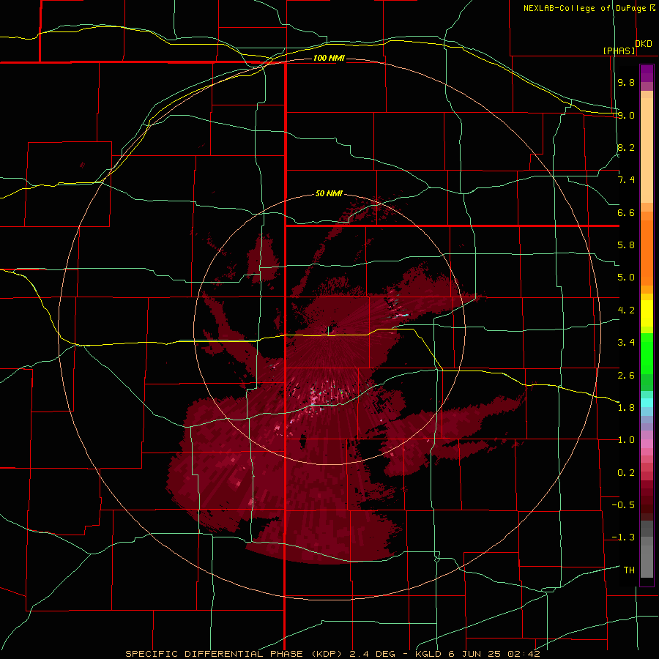Click the 1.8 value on color scale
The width and height of the screenshot is (659, 659).
626,408
